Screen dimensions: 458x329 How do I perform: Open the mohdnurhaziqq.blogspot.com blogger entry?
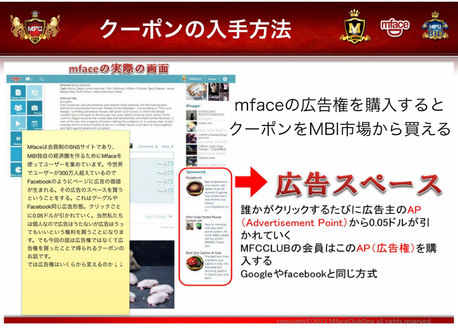(x=207, y=138)
